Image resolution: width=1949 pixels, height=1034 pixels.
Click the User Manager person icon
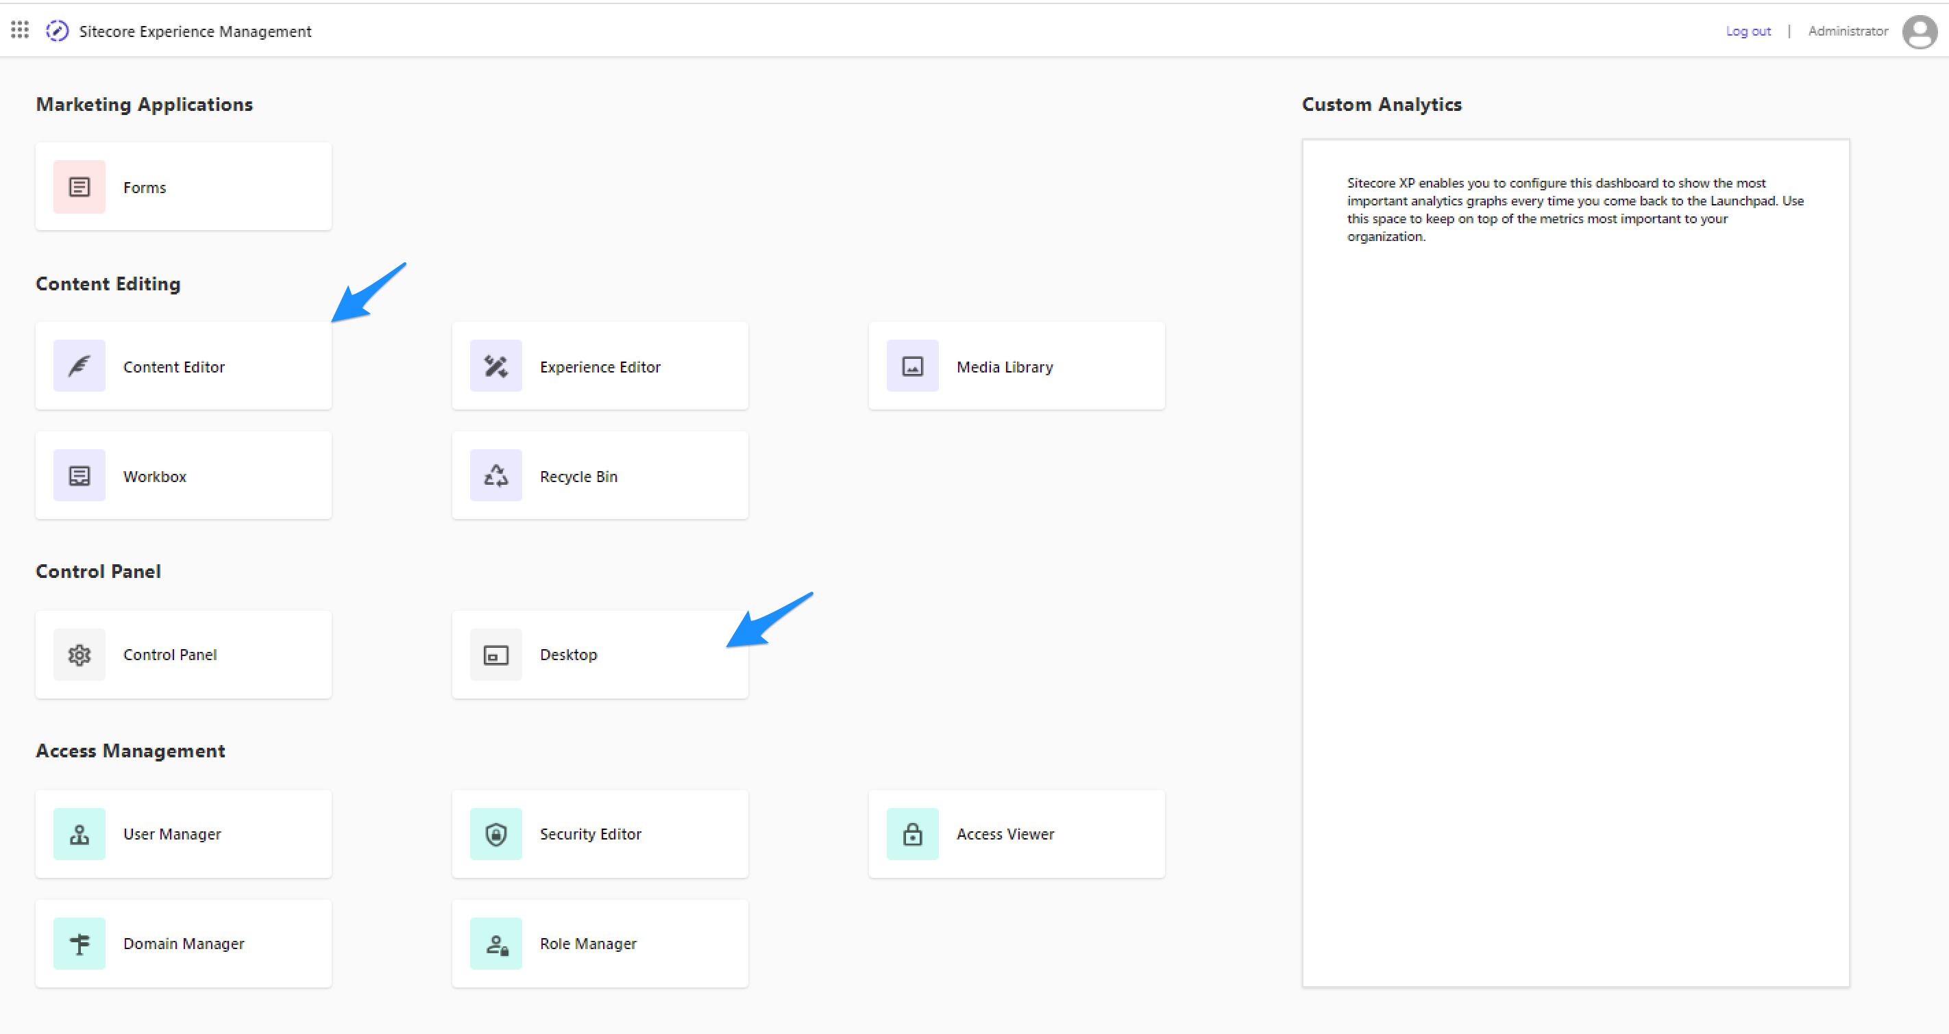tap(79, 833)
